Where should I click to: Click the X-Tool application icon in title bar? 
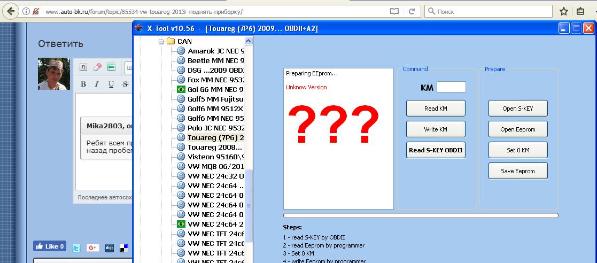coord(139,28)
